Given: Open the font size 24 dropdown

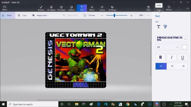Looking at the screenshot, I should point(167,47).
